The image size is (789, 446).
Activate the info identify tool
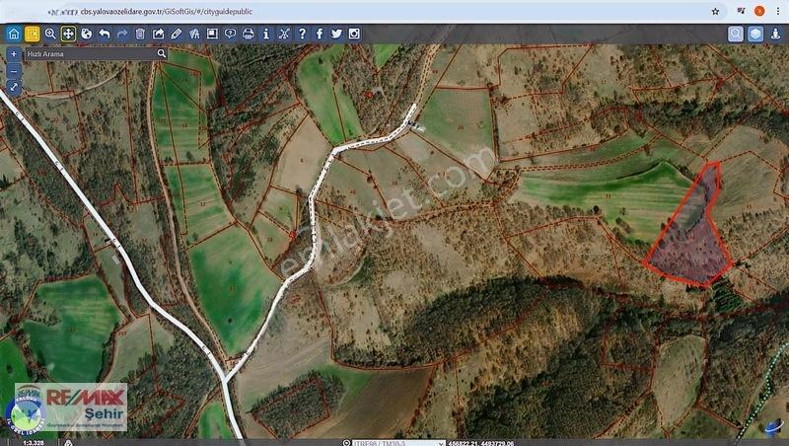(x=265, y=34)
